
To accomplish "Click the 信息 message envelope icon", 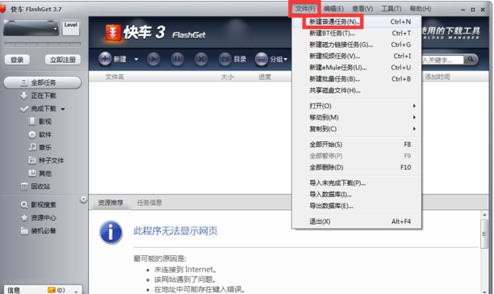I will pos(52,290).
